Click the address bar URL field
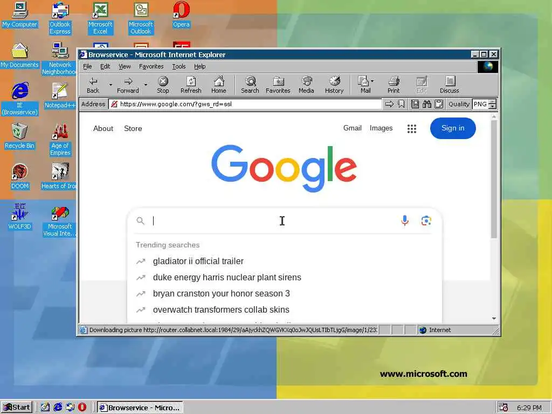 245,104
